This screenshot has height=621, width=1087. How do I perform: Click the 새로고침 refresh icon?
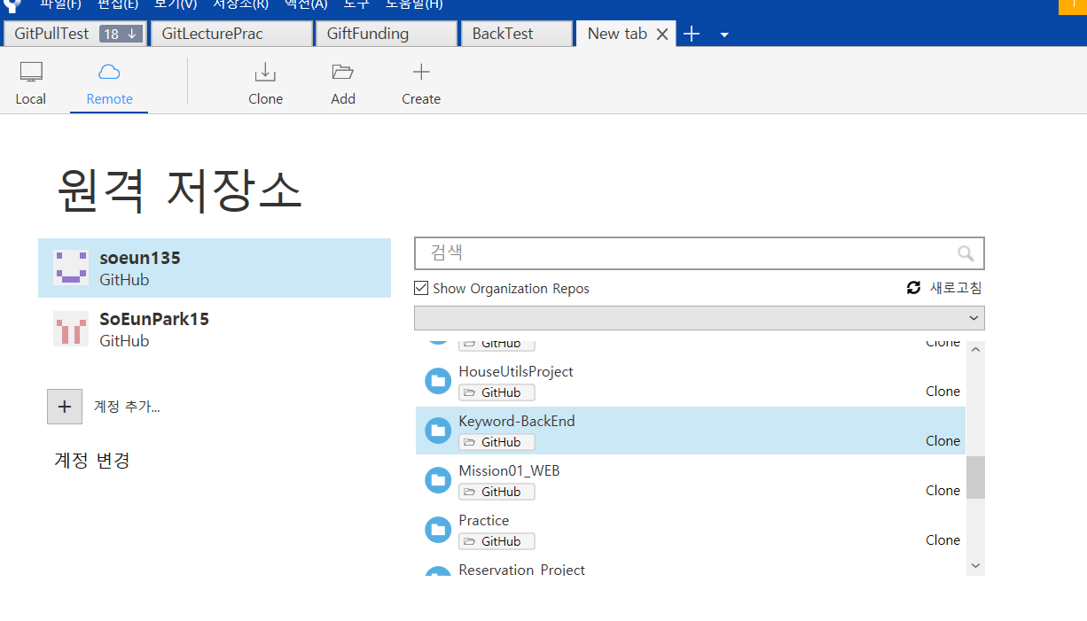[x=913, y=288]
